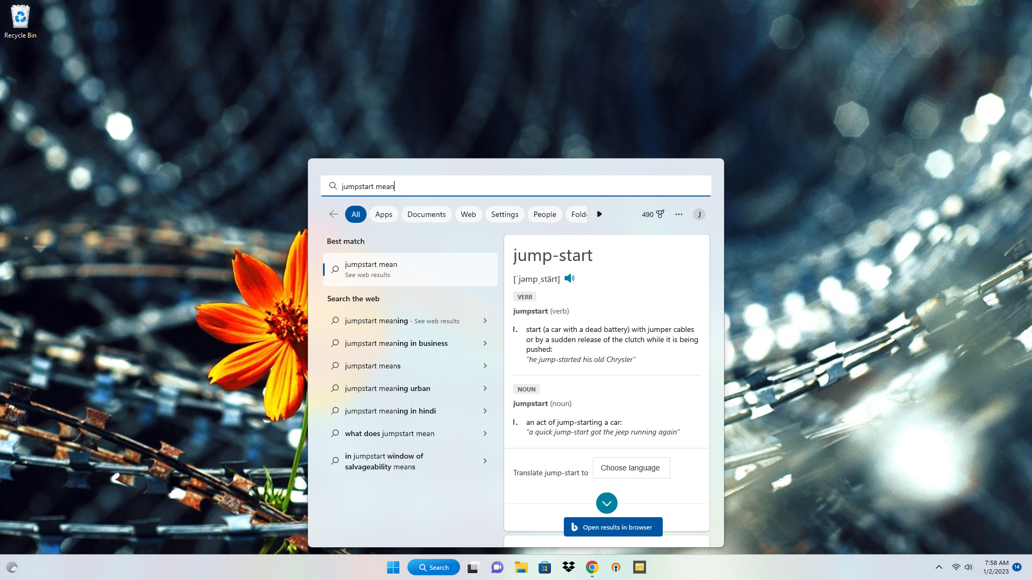Image resolution: width=1032 pixels, height=580 pixels.
Task: Click Open results in browser
Action: (613, 527)
